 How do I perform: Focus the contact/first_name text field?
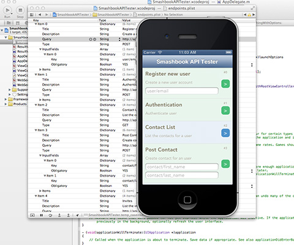pos(182,167)
